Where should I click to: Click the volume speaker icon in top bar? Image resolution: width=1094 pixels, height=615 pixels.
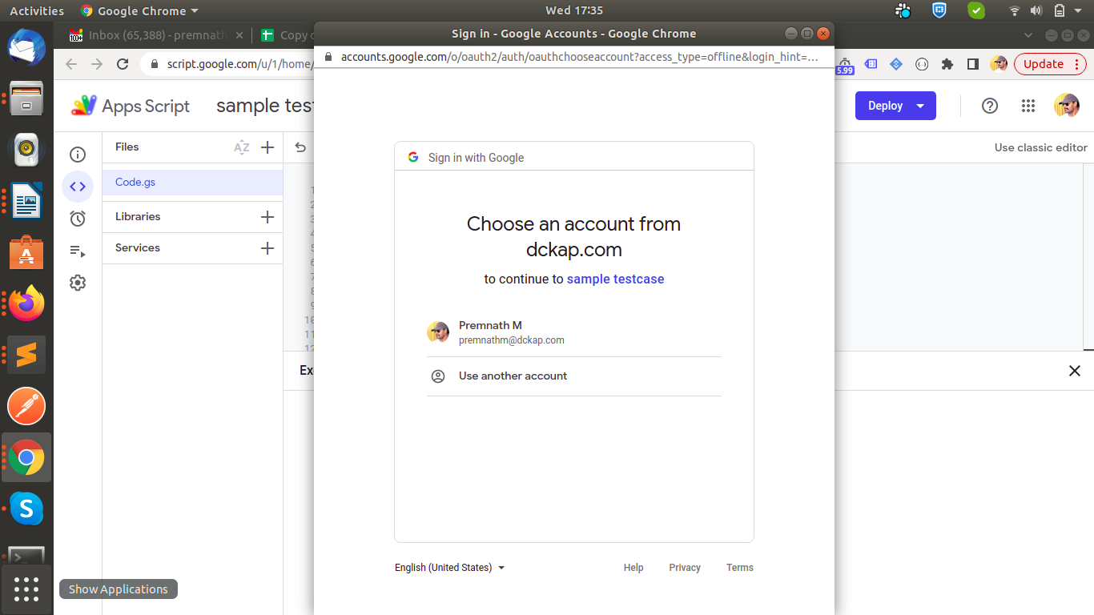pos(1036,11)
